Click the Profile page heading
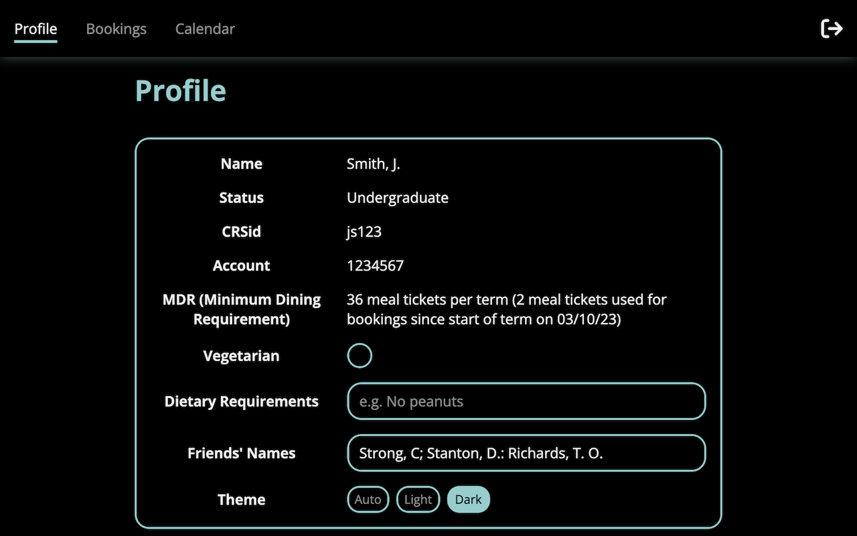This screenshot has width=857, height=536. 181,90
